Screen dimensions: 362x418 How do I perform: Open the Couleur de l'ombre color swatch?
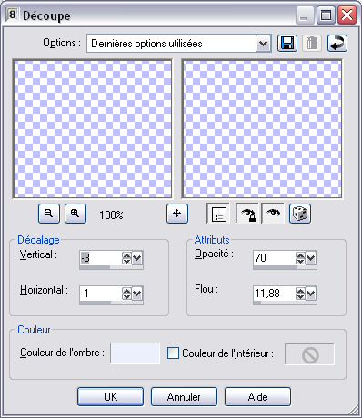pos(135,353)
